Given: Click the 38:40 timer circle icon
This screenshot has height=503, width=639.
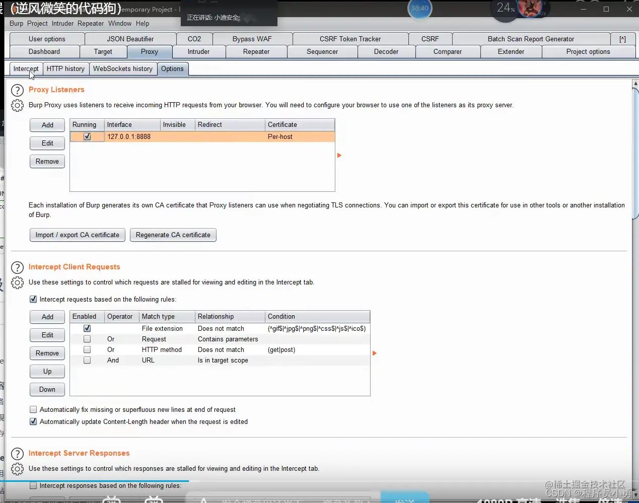Looking at the screenshot, I should point(419,9).
